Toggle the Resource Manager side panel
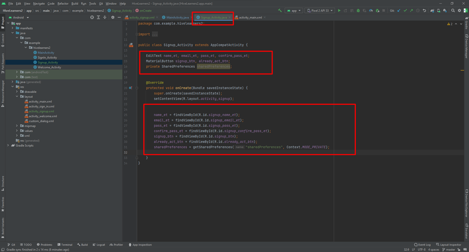 [3, 94]
